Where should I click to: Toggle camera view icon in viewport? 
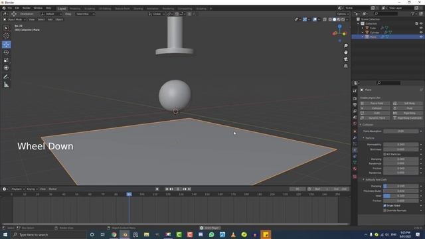coord(345,59)
